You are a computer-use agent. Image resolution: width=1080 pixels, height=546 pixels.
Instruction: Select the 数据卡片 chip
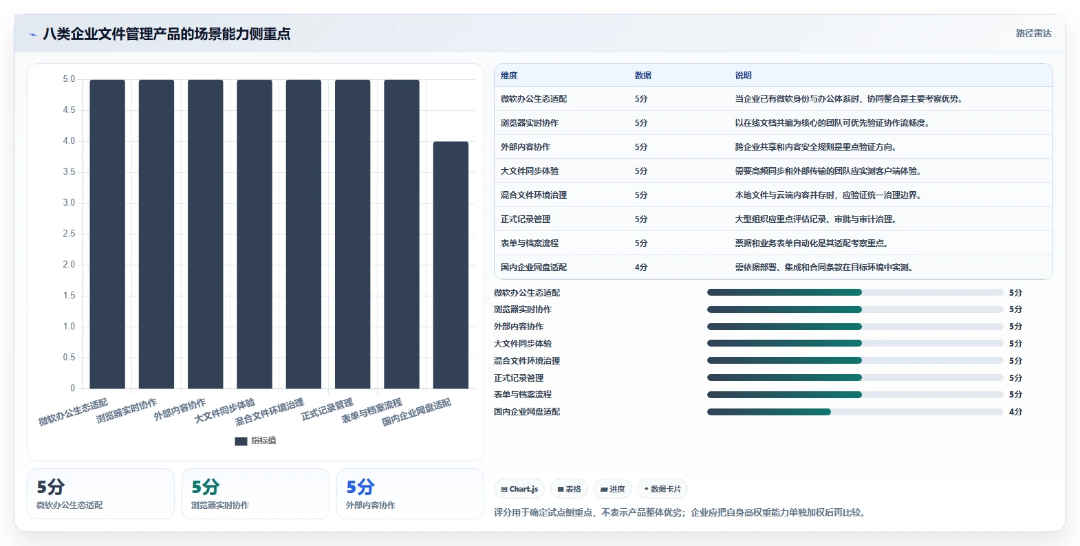coord(662,489)
